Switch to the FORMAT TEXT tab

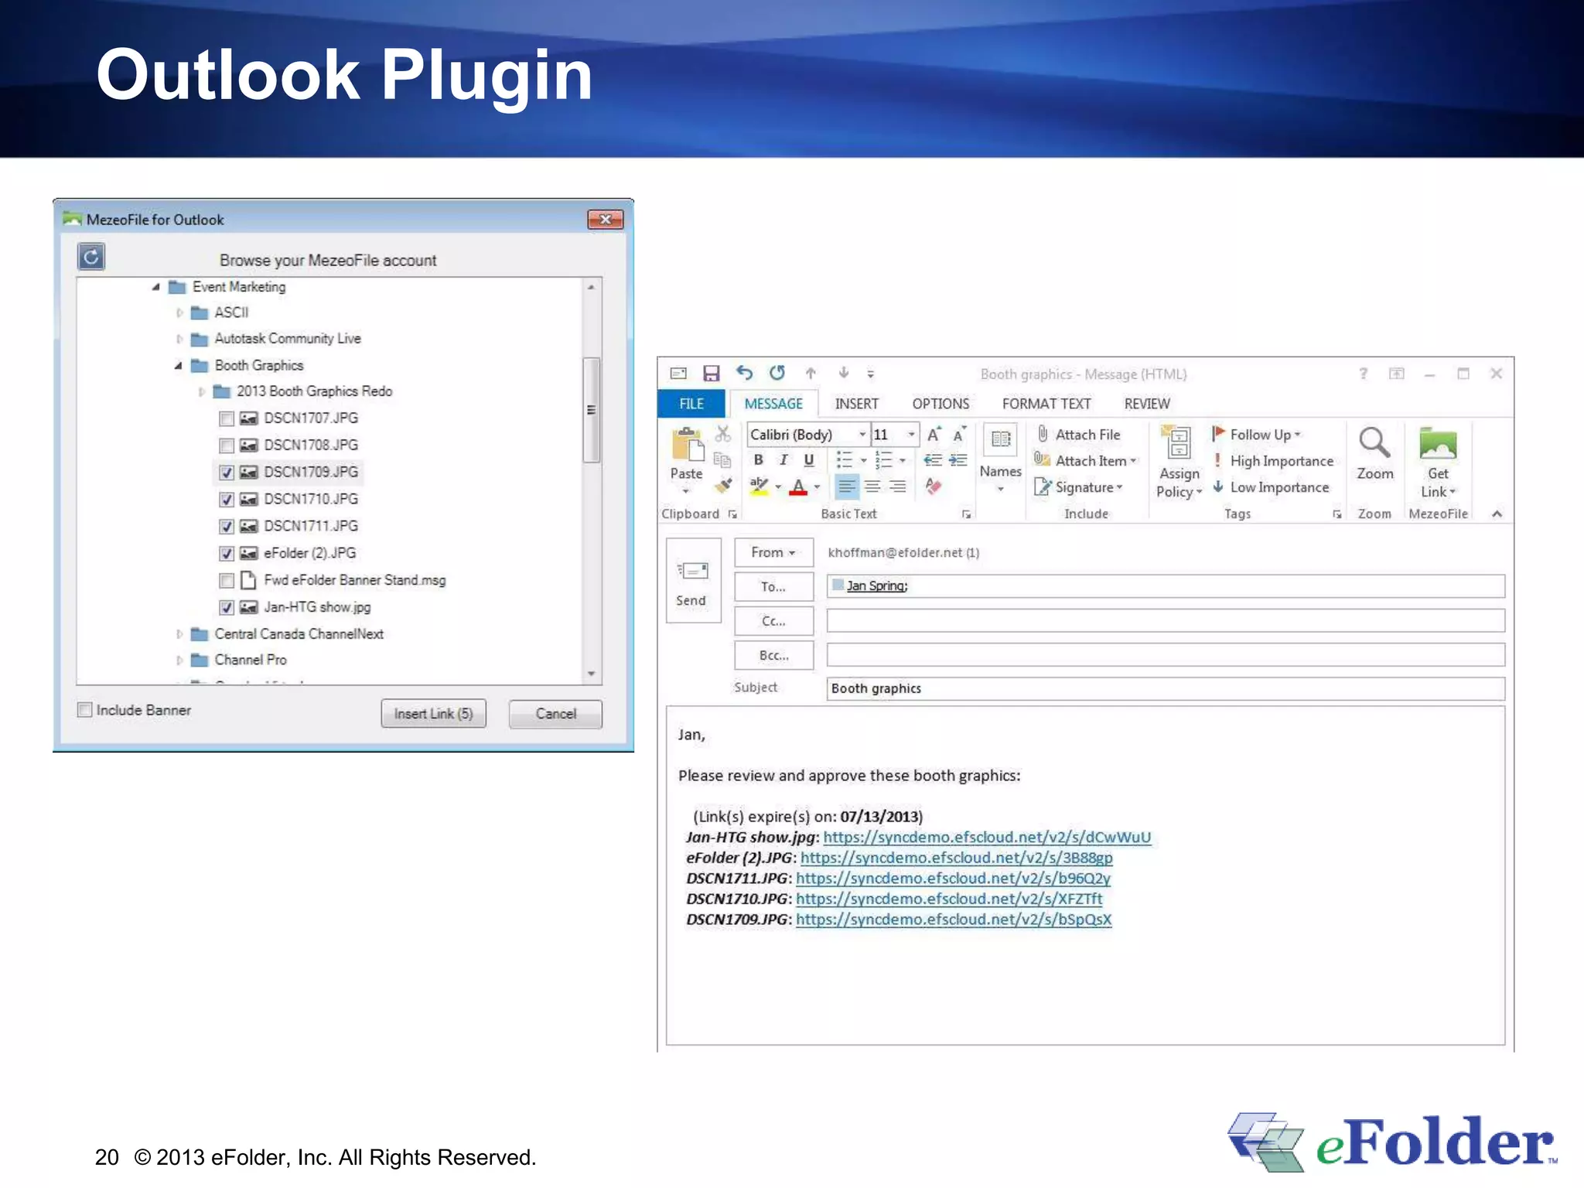[1046, 404]
